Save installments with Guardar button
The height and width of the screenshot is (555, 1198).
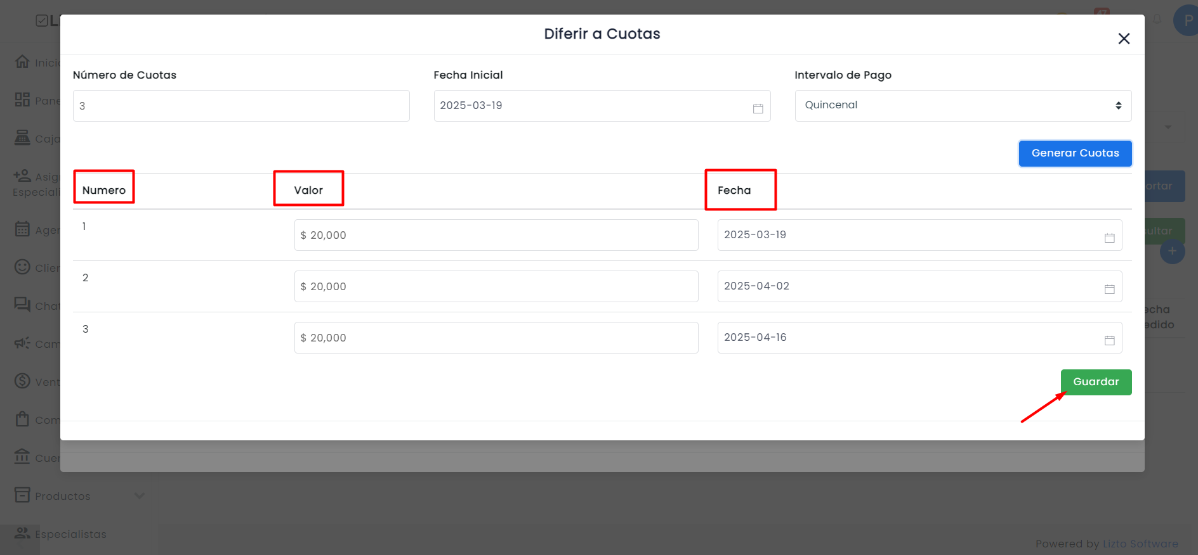pos(1096,382)
